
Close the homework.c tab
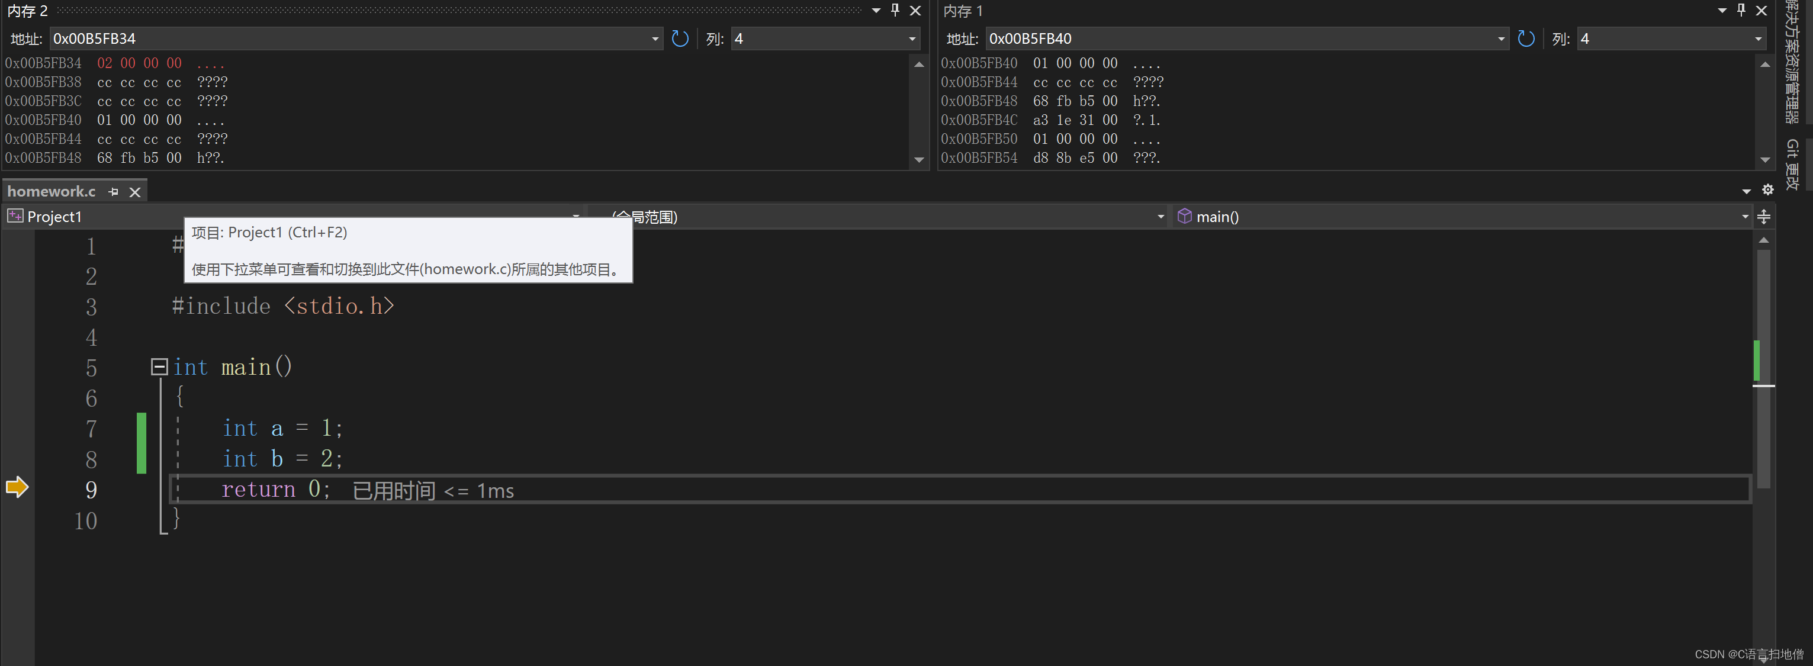135,191
